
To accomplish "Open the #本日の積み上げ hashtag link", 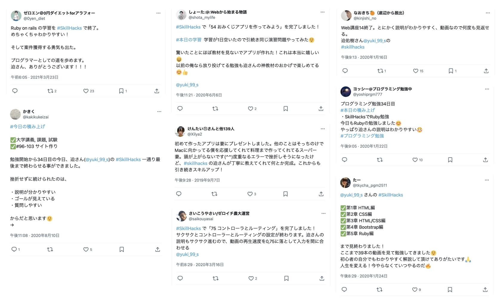I will [x=358, y=110].
